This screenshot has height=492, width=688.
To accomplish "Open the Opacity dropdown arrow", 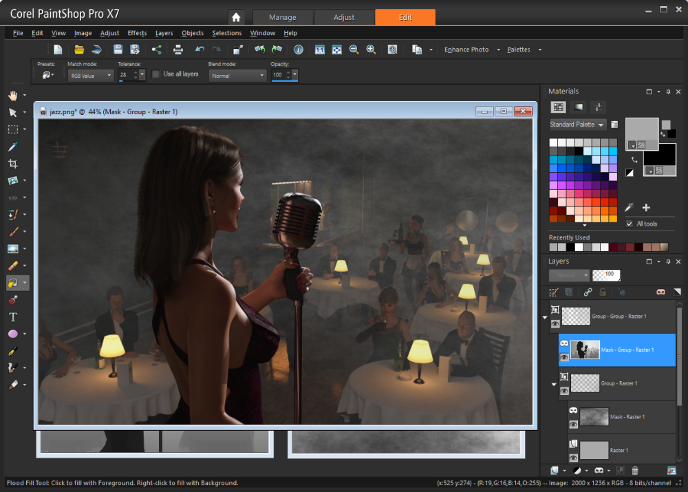I will [x=295, y=74].
